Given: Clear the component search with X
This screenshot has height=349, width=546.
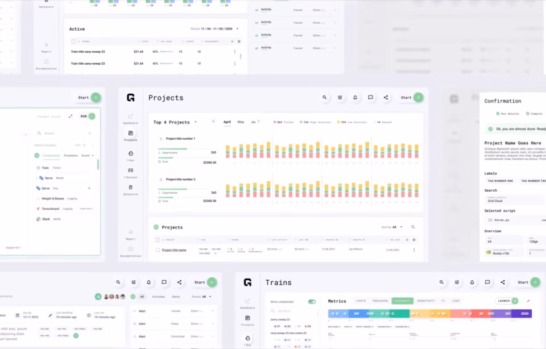Looking at the screenshot, I should pos(89,133).
